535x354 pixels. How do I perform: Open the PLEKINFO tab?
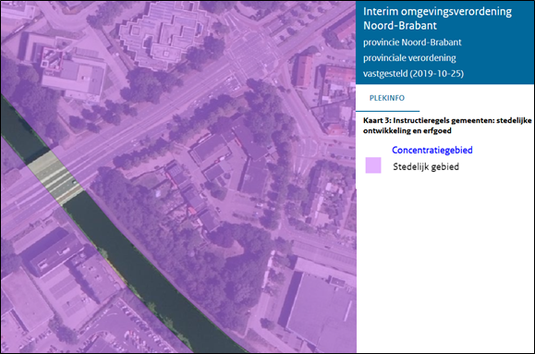pos(387,98)
